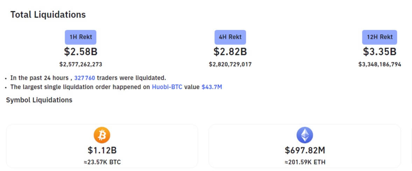Open the 327760 liquidated traders link
412x171 pixels.
point(85,78)
